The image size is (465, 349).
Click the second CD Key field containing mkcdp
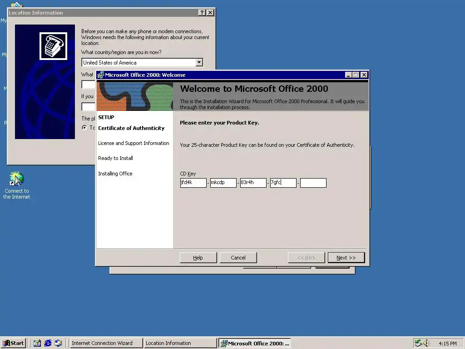(x=223, y=183)
